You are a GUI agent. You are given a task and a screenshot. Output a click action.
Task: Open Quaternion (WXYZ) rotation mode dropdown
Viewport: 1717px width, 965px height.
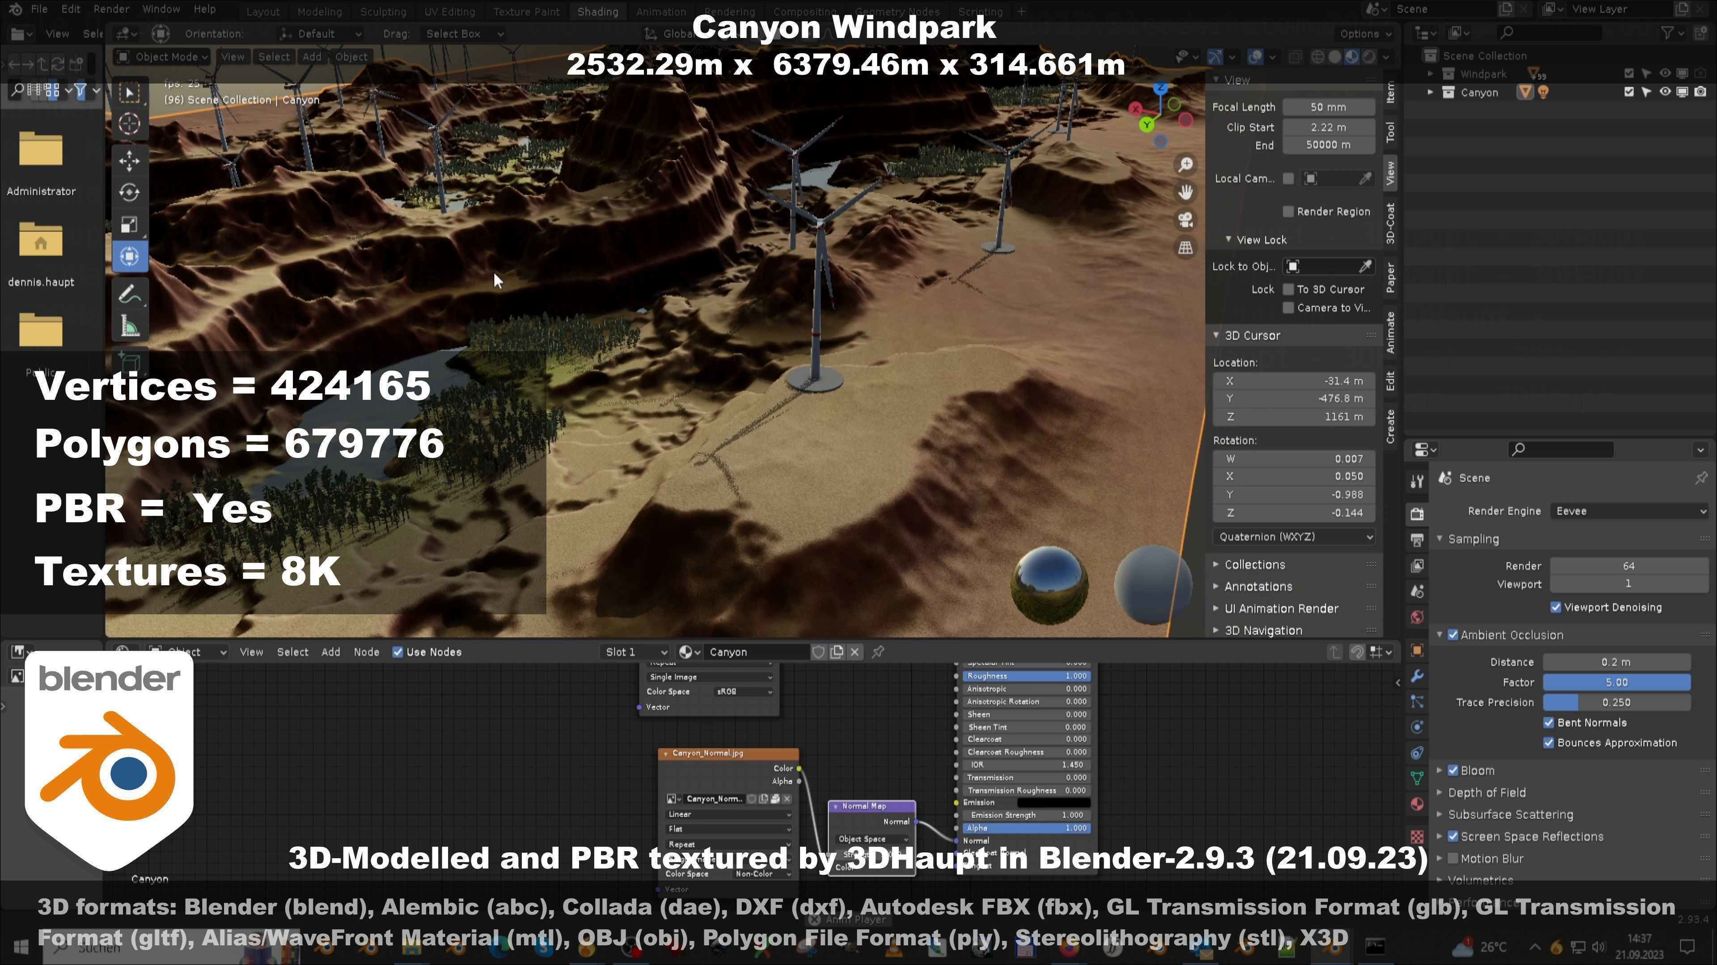pos(1293,537)
